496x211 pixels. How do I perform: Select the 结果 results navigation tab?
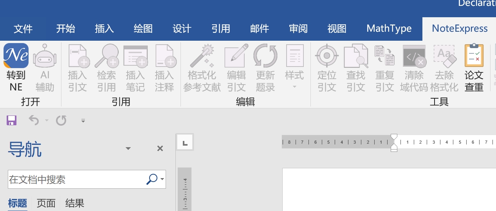[75, 203]
